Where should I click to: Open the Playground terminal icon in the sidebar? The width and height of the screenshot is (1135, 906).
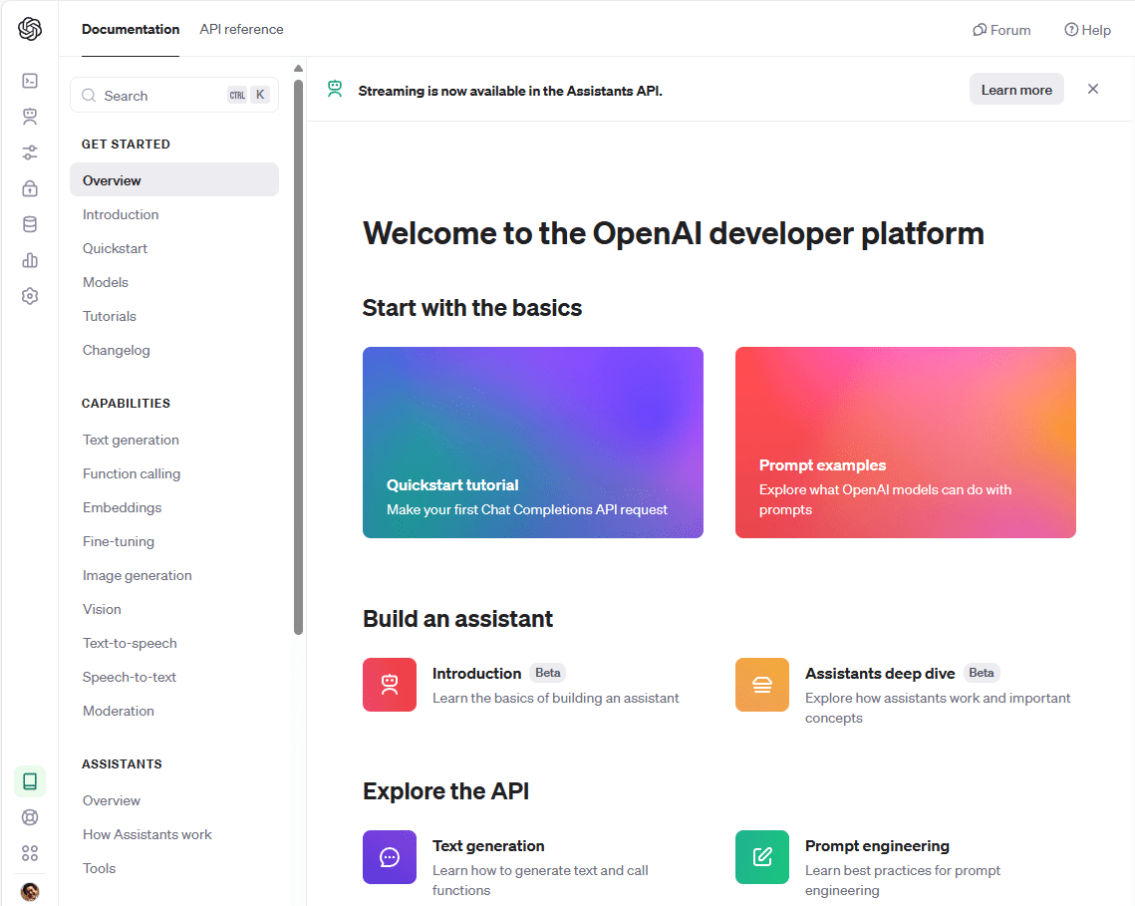pos(30,81)
